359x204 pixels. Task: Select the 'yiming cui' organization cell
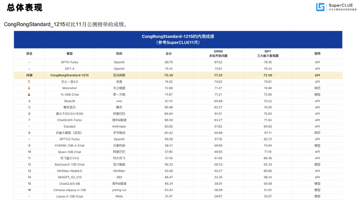pyautogui.click(x=119, y=190)
